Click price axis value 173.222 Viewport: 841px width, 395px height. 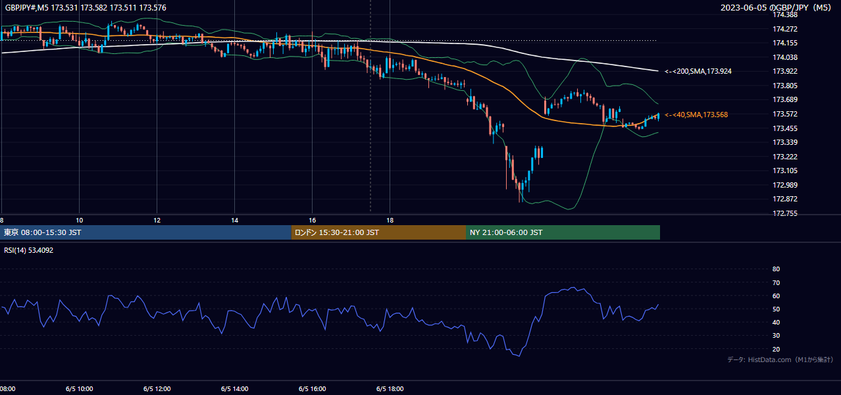(784, 157)
